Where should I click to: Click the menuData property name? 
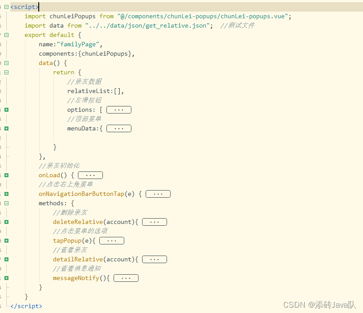(x=82, y=128)
